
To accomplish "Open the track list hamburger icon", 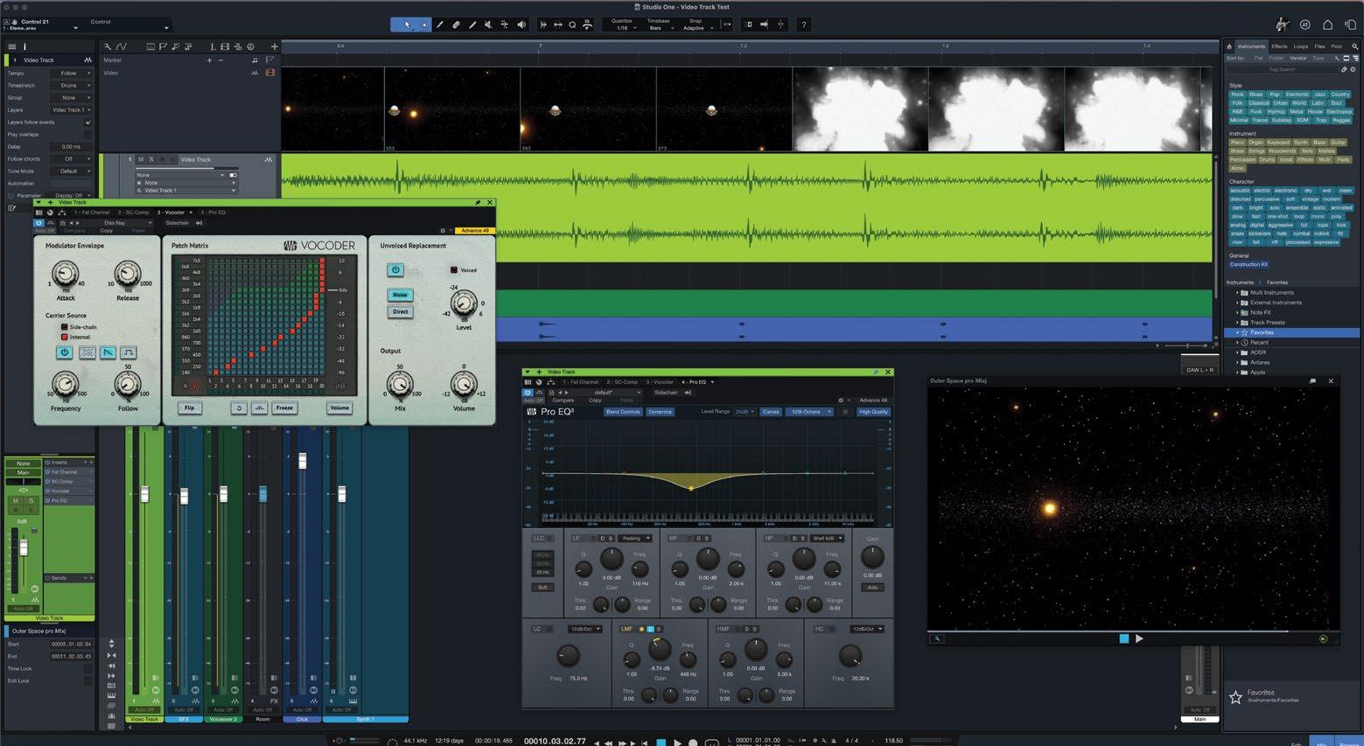I will coord(12,46).
